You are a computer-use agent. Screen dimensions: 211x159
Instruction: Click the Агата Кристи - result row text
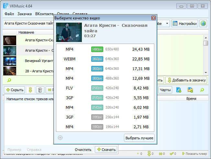39,50
